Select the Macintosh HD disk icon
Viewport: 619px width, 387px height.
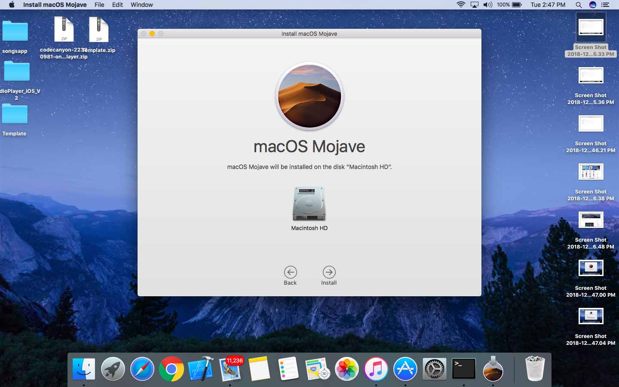pos(309,204)
